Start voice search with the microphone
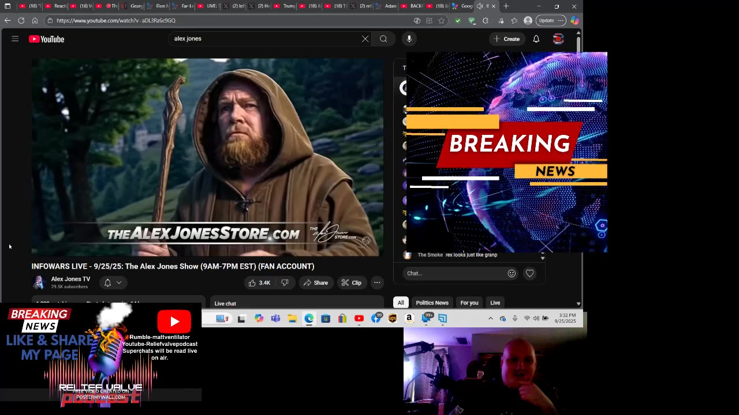Screen dimensions: 739x415 pyautogui.click(x=409, y=39)
